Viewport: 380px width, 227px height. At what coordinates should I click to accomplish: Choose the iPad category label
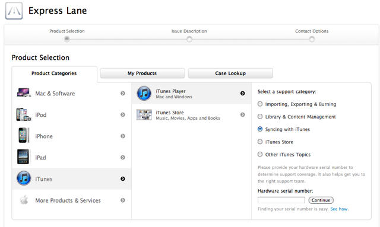(40, 158)
